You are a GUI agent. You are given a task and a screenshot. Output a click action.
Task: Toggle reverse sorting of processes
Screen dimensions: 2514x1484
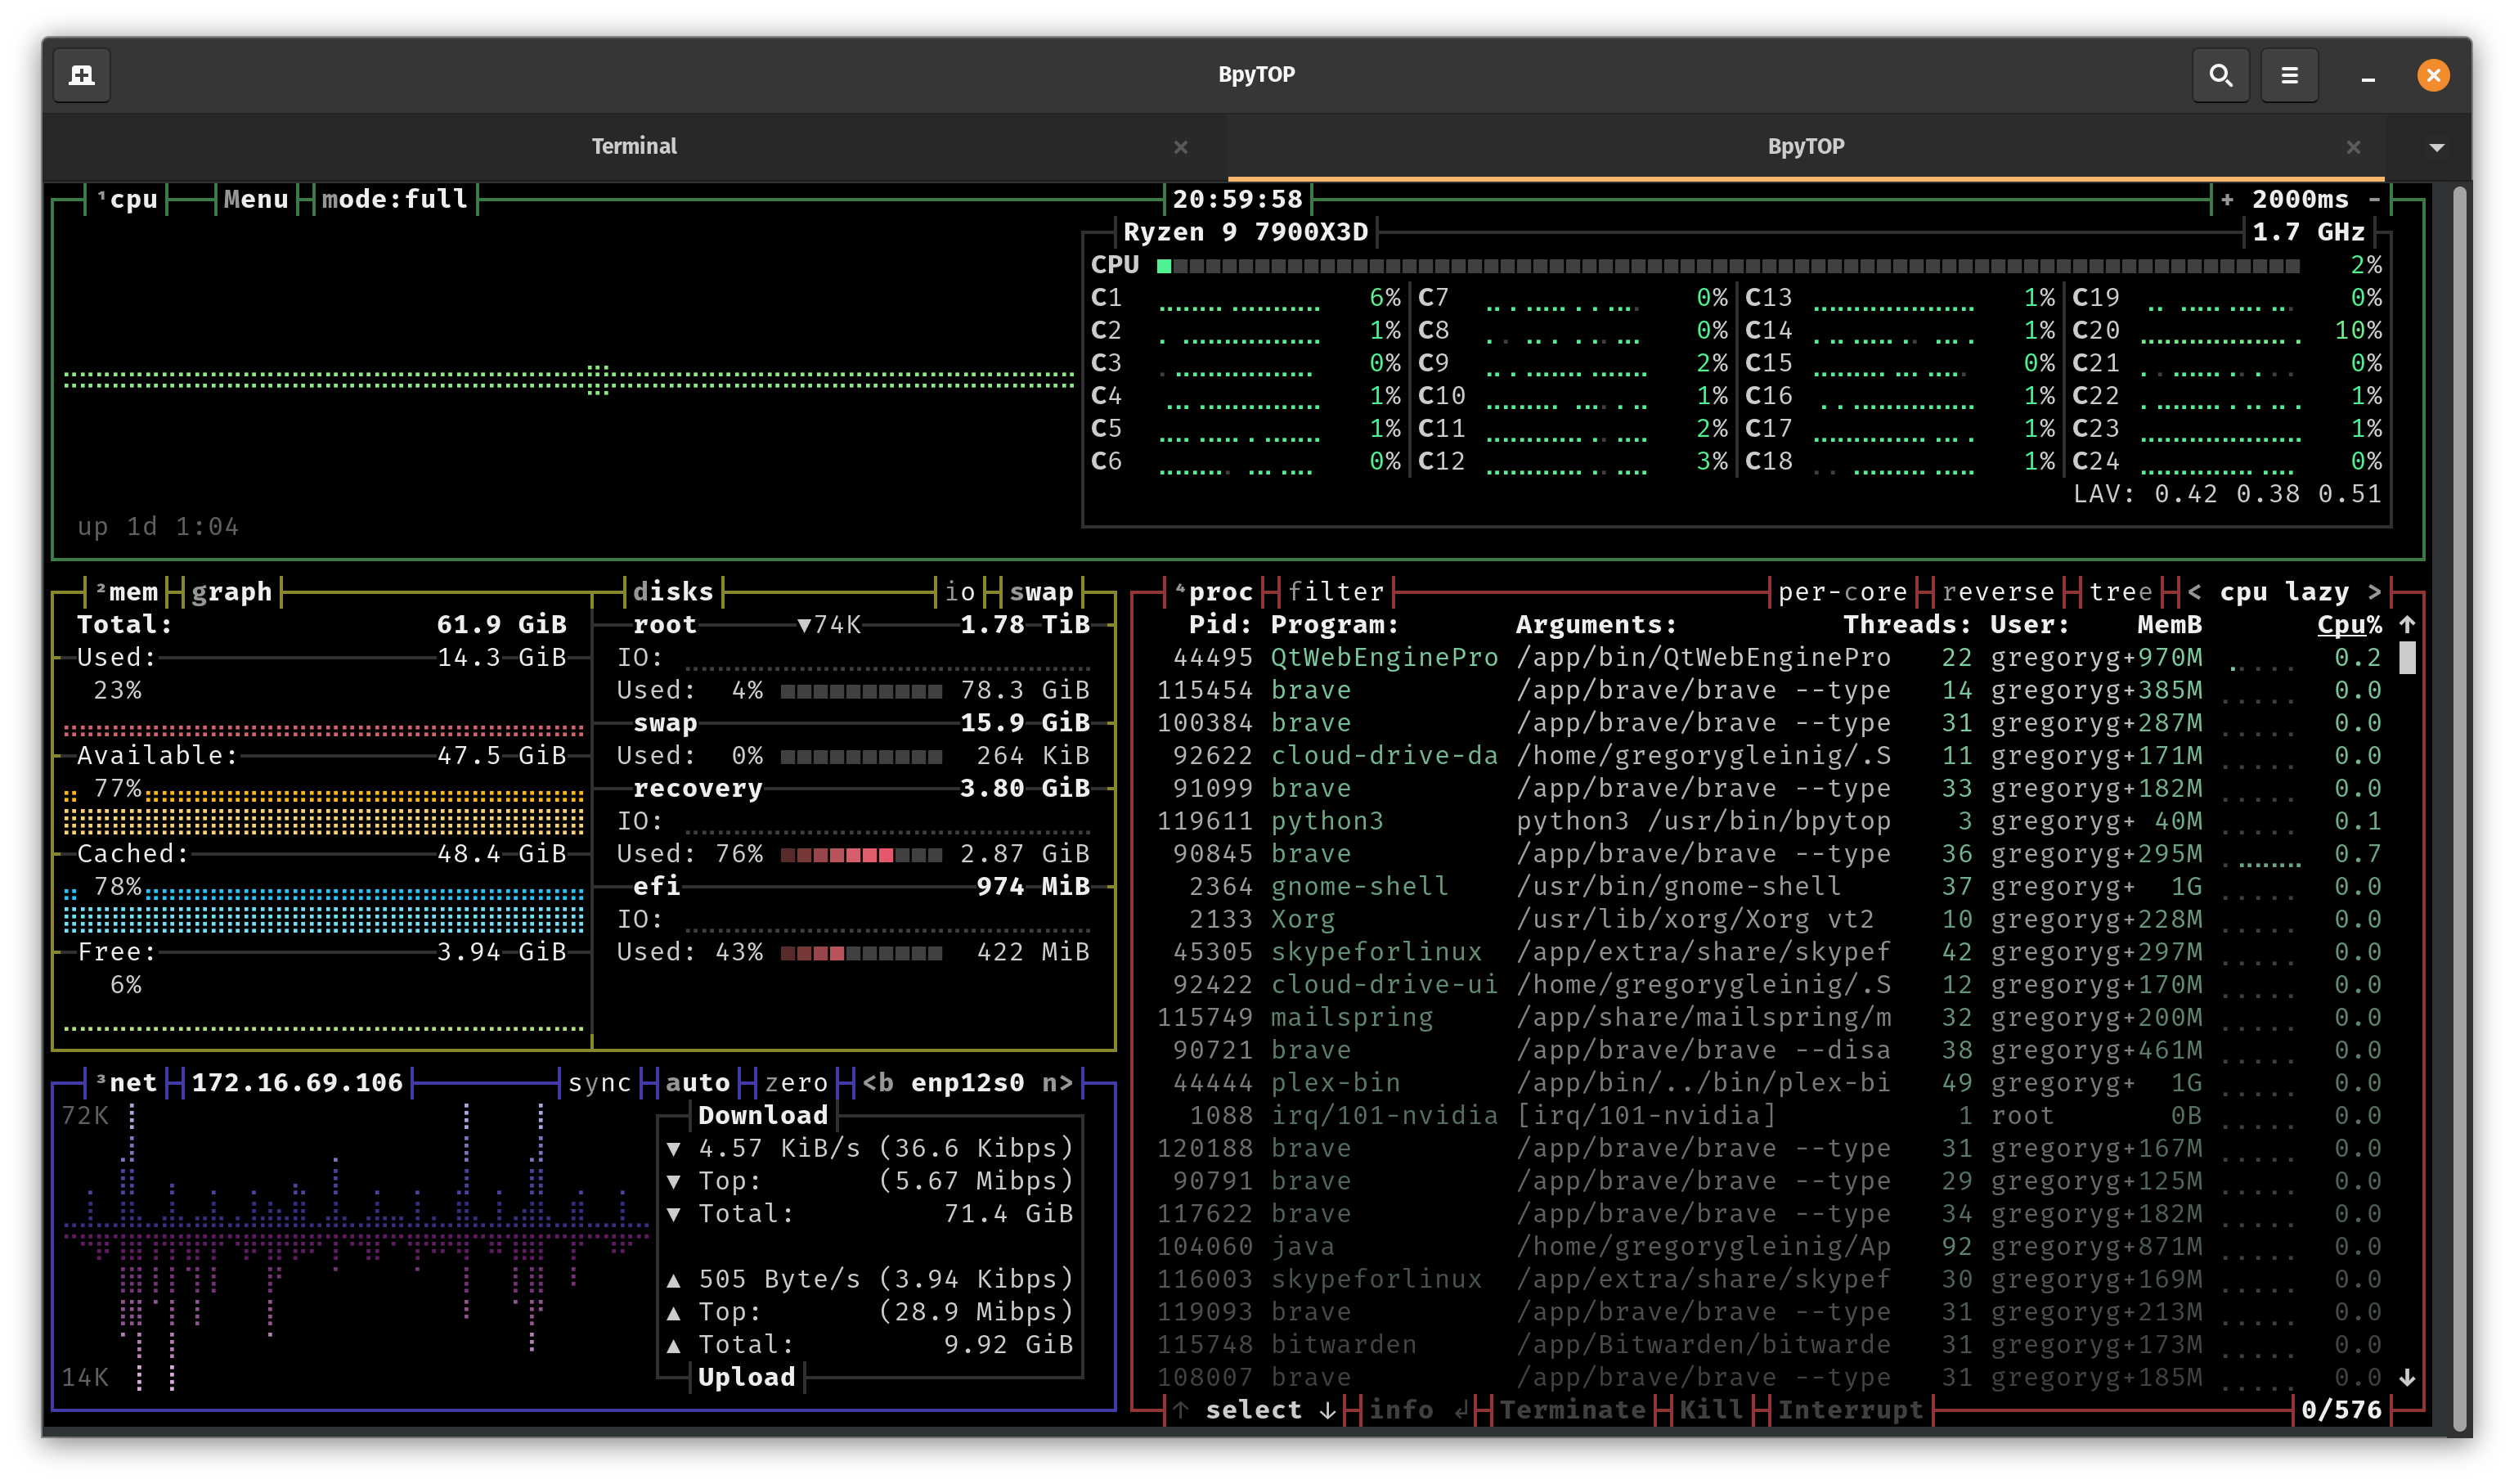coord(1997,592)
